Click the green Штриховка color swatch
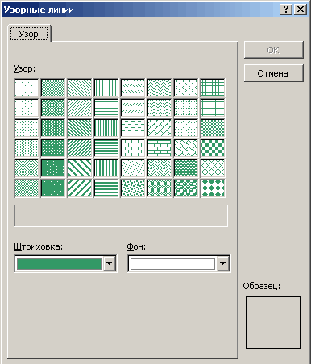The image size is (311, 364). (59, 263)
